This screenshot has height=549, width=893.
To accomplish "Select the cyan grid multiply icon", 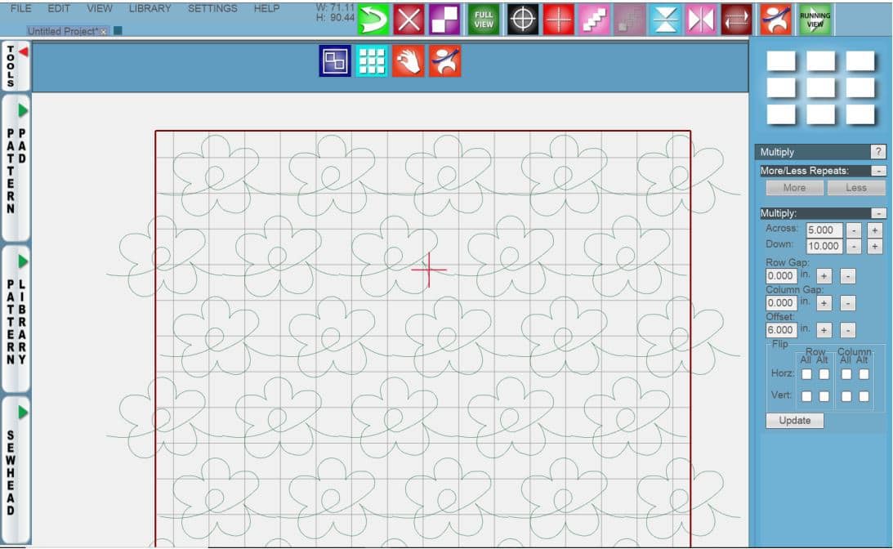I will (x=372, y=61).
